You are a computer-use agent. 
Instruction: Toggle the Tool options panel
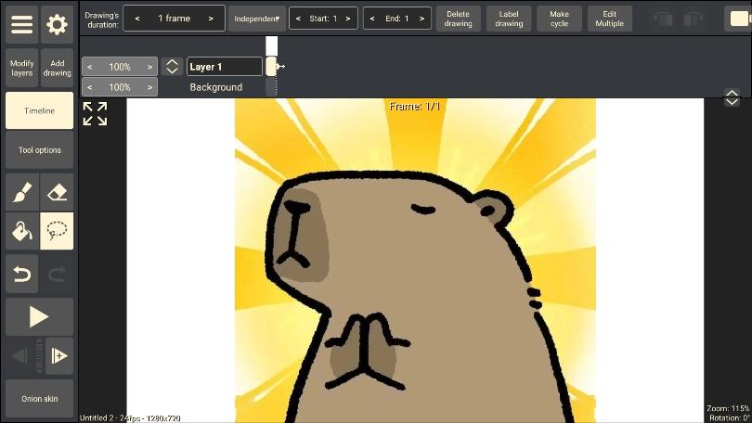(x=39, y=150)
